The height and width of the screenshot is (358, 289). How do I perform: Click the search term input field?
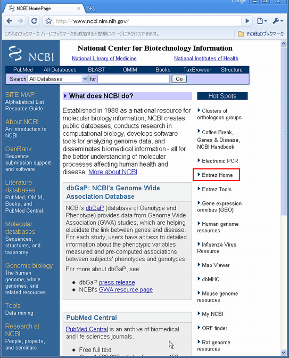click(134, 79)
